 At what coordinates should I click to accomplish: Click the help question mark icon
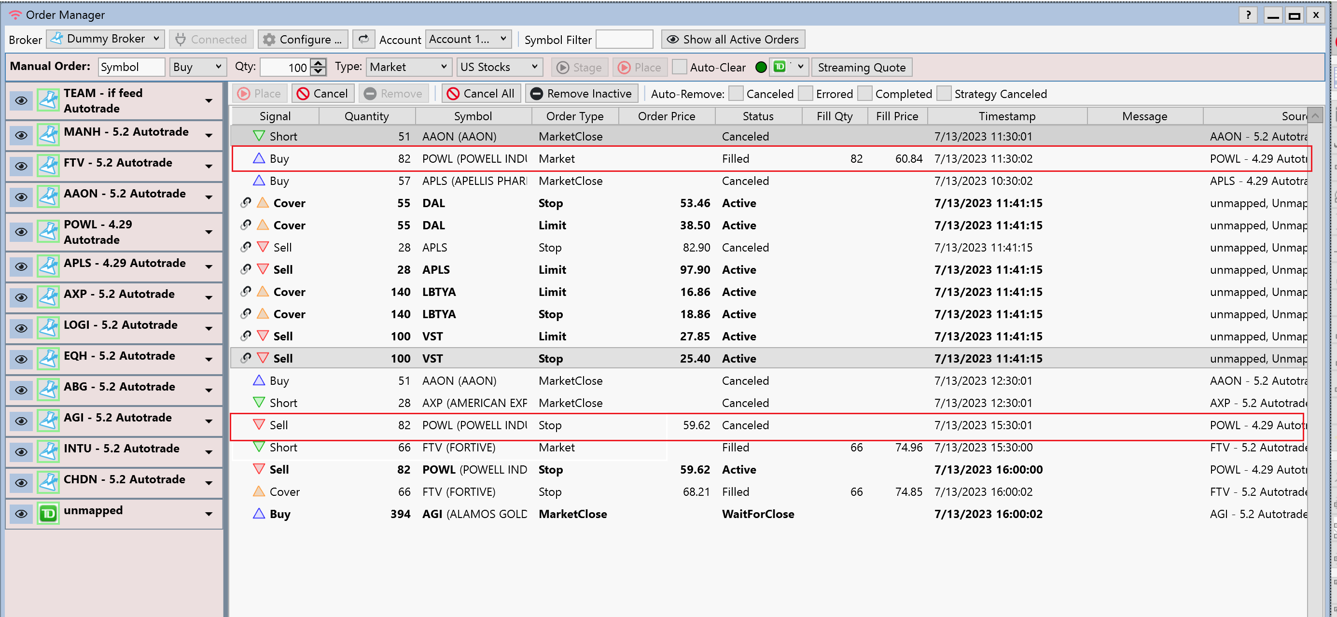click(x=1248, y=15)
